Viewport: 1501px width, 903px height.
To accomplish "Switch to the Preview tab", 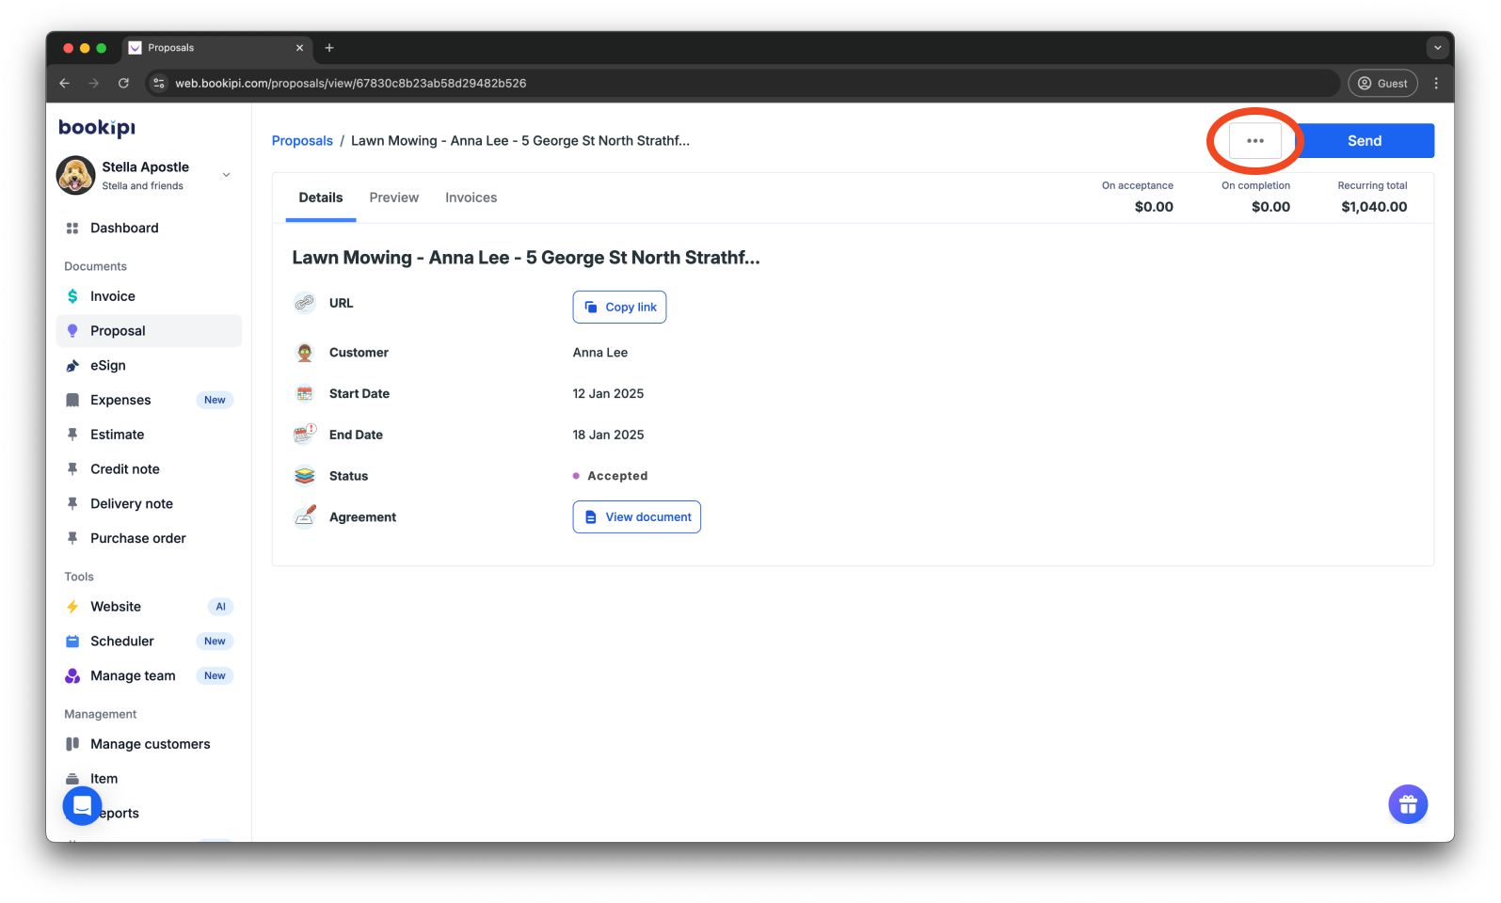I will [x=393, y=198].
